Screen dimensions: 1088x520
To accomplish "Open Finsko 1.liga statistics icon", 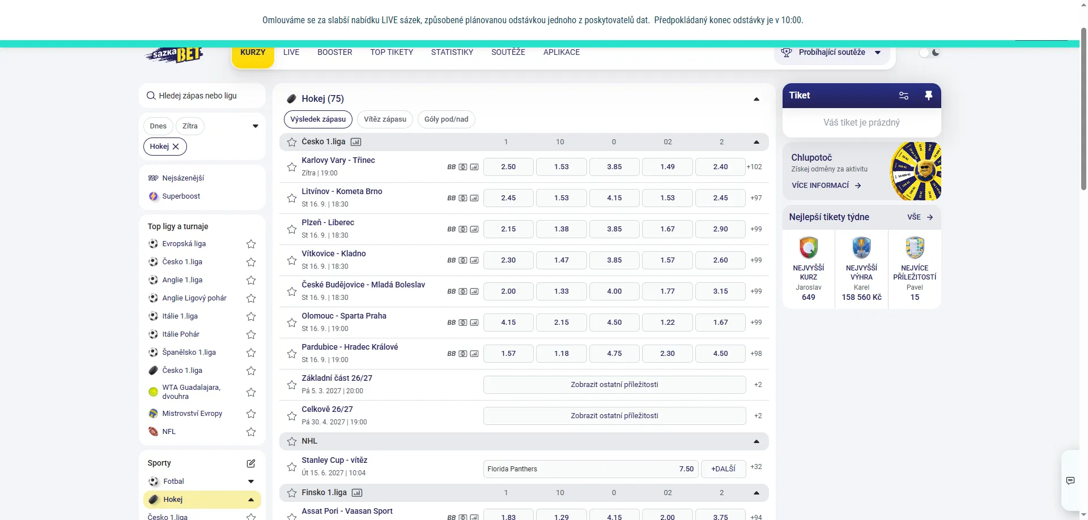I will [x=357, y=493].
